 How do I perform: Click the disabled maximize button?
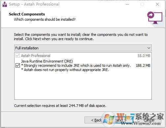142,4
